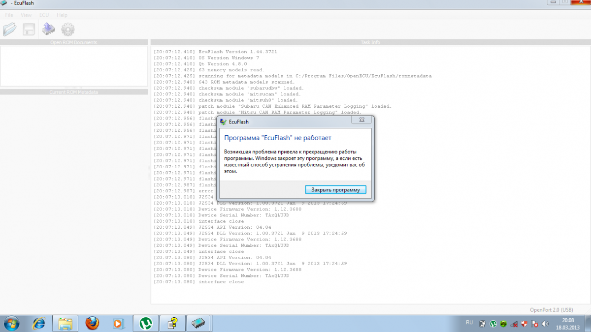
Task: Click log line "Qt Version 4.8.0"
Action: click(200, 64)
